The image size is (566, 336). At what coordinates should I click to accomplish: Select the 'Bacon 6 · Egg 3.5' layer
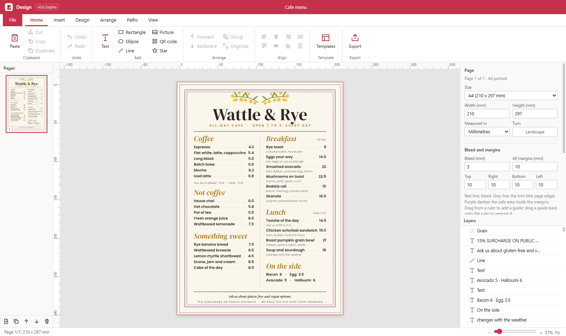[511, 300]
